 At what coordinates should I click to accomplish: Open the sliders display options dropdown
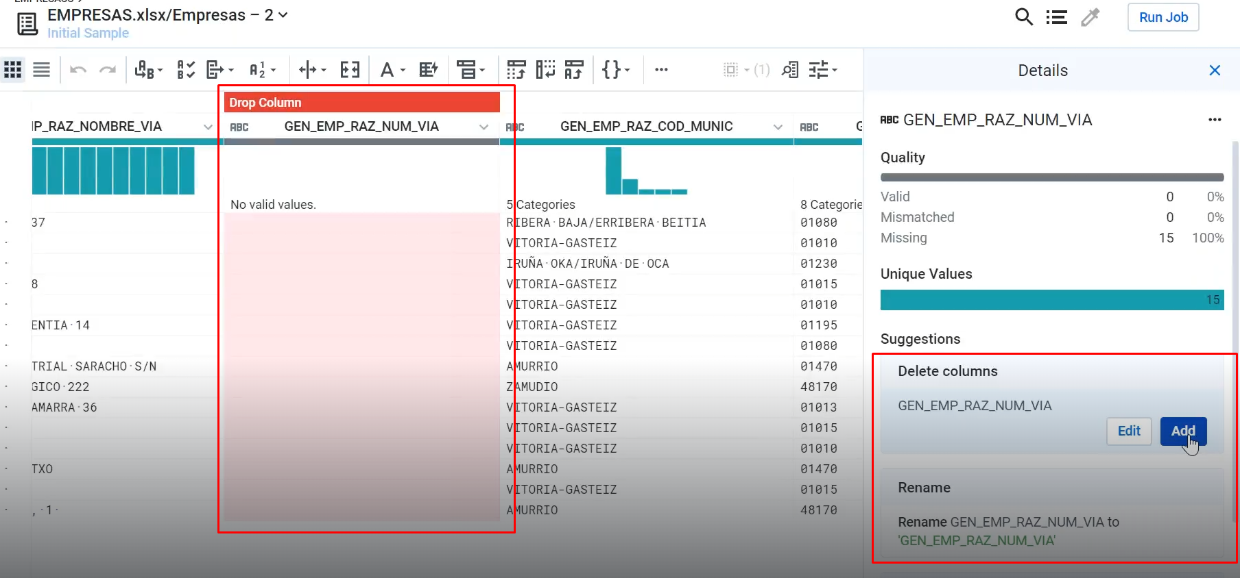pos(822,70)
